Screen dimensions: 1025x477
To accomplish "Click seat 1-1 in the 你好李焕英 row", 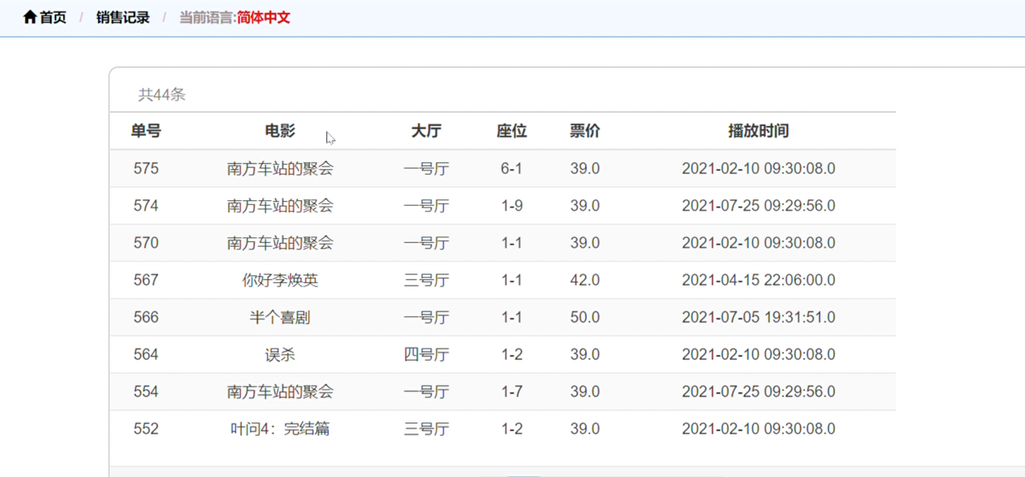I will point(511,280).
